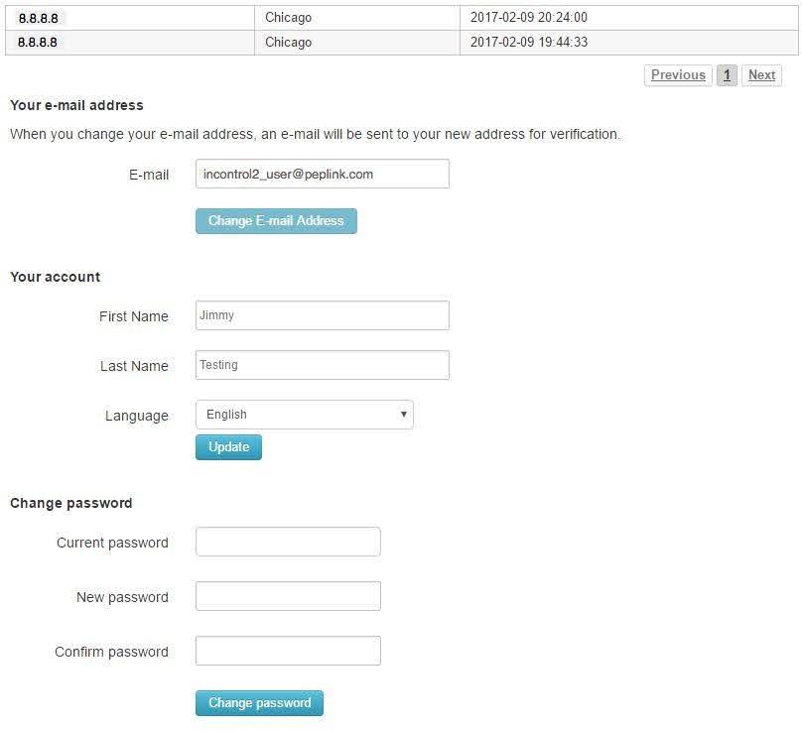This screenshot has height=731, width=802.
Task: Go to Next page of results
Action: [x=761, y=75]
